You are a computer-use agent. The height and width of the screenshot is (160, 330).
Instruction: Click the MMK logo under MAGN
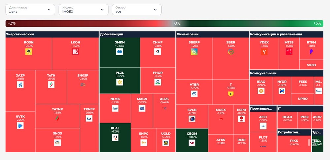142,108
